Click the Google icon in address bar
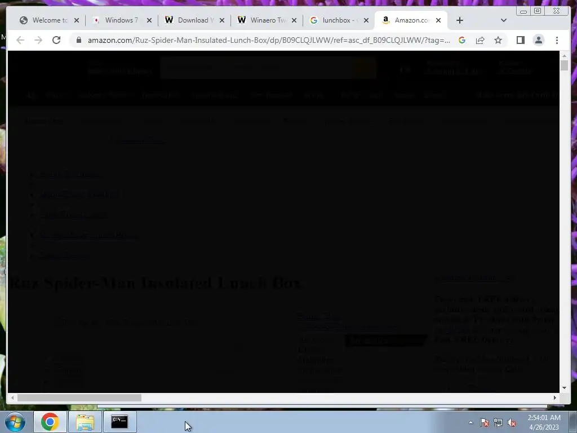Screen dimensions: 577x433 [x=462, y=40]
